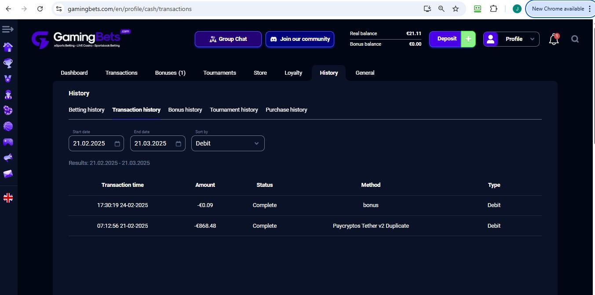Open the Group Chat button
Screen dimensions: 595x295
228,39
